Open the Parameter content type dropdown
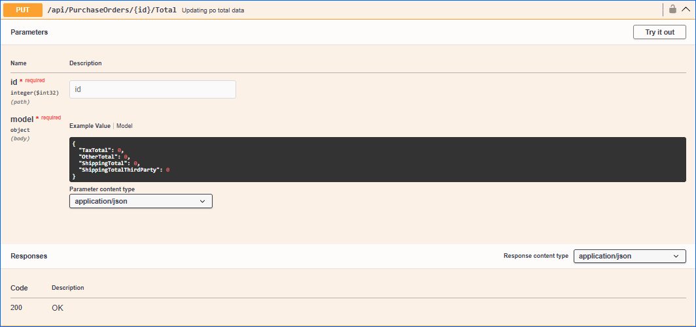The width and height of the screenshot is (696, 327). pos(141,202)
